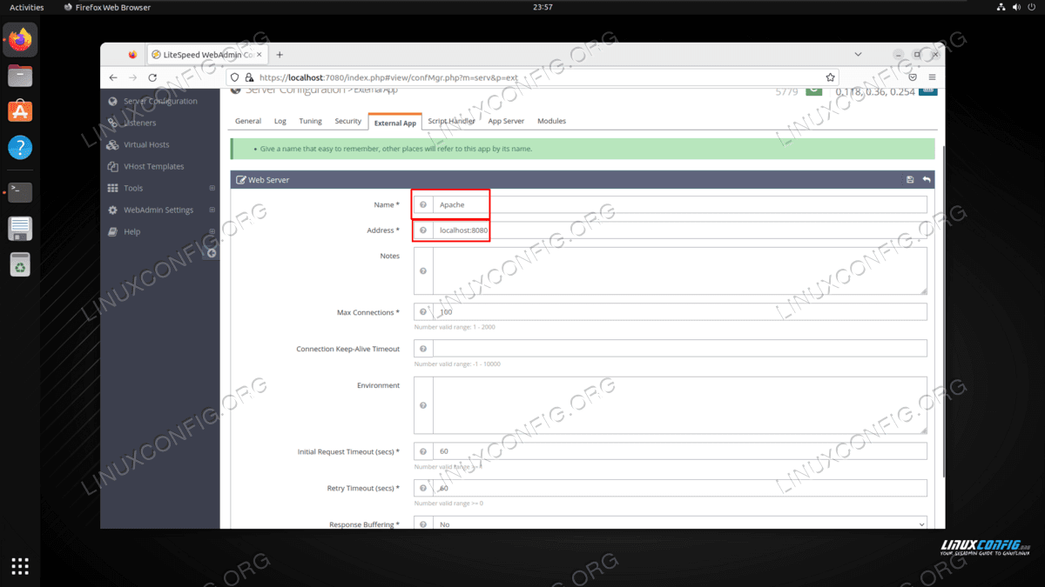Image resolution: width=1045 pixels, height=587 pixels.
Task: Open the list all tabs chevron
Action: [x=858, y=55]
